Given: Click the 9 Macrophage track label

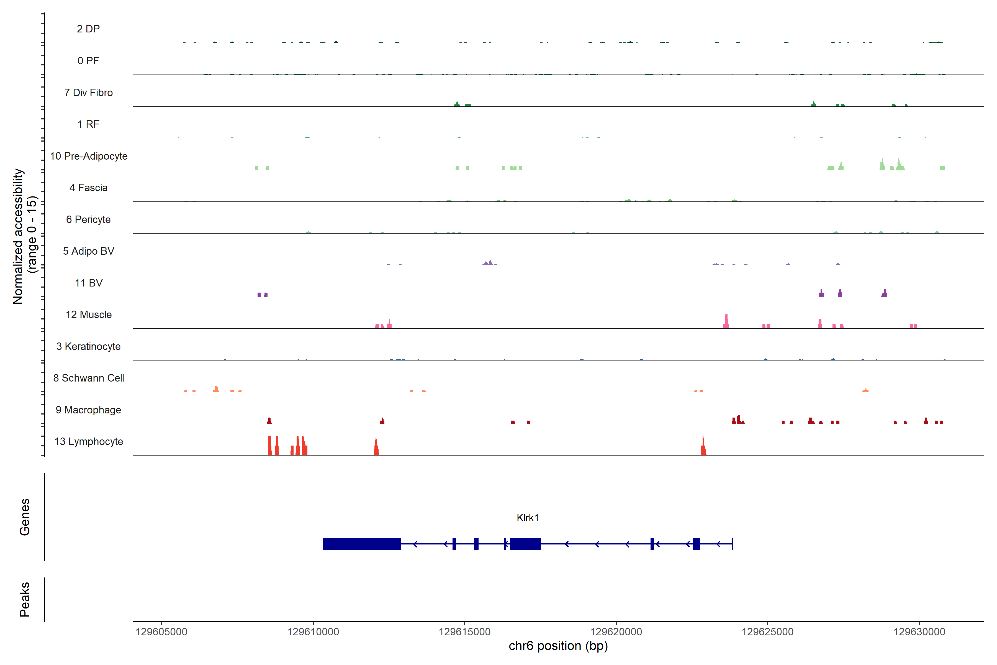Looking at the screenshot, I should (89, 410).
